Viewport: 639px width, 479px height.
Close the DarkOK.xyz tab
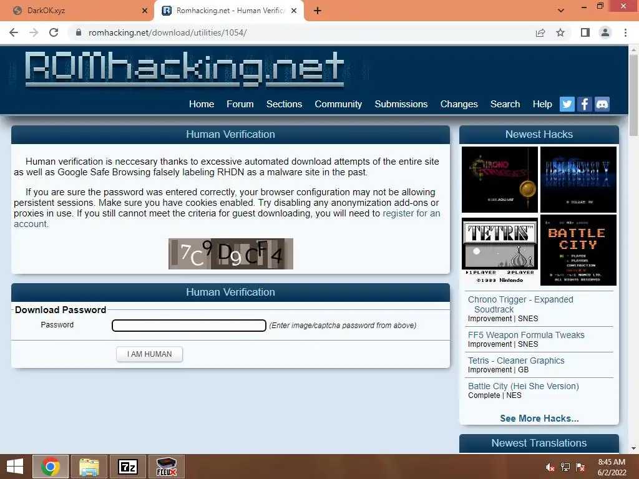tap(145, 11)
